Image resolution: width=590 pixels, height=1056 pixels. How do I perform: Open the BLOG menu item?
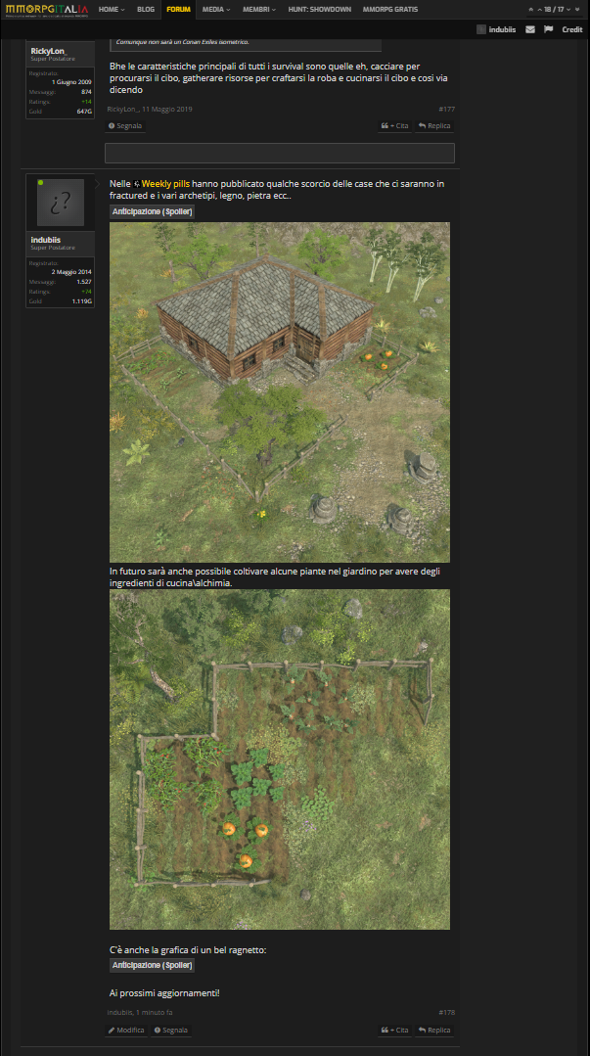tap(146, 10)
